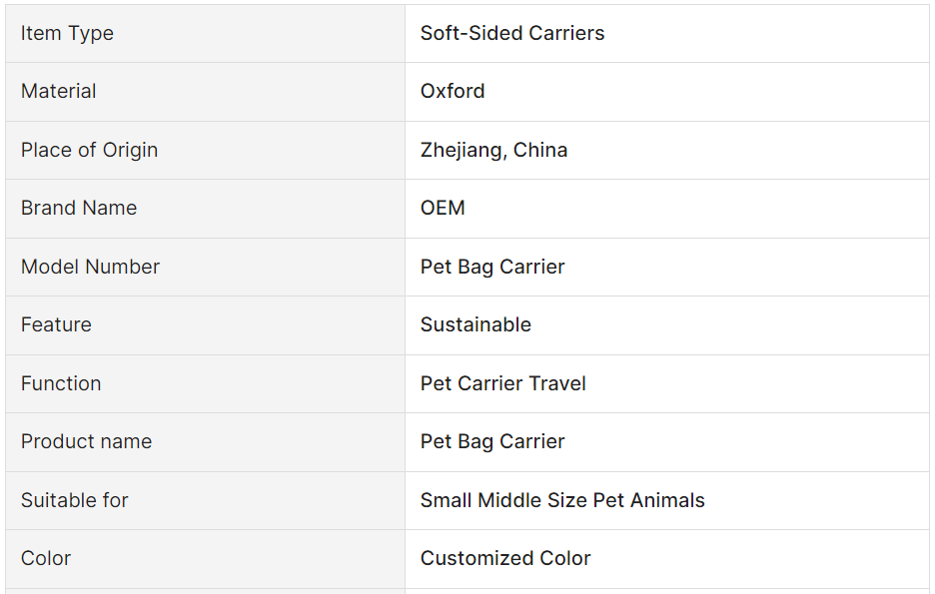
Task: Click the Item Type label cell
Action: (x=205, y=33)
